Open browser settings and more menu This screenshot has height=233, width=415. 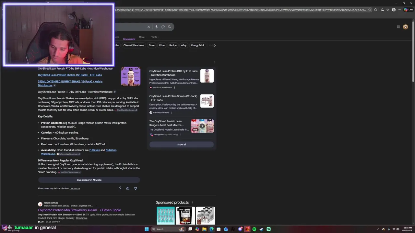tap(399, 10)
